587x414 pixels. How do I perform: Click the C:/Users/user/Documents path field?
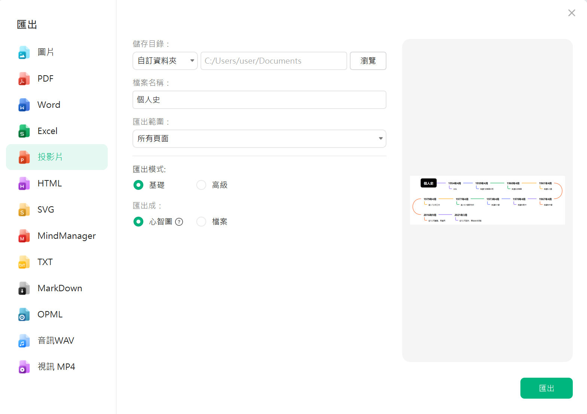274,61
